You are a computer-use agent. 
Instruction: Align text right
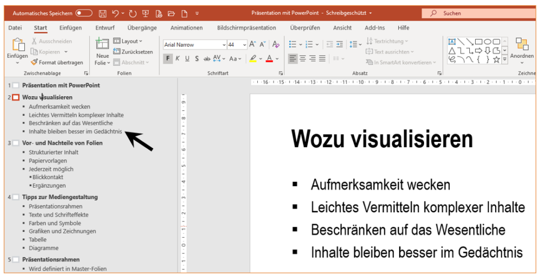point(312,58)
